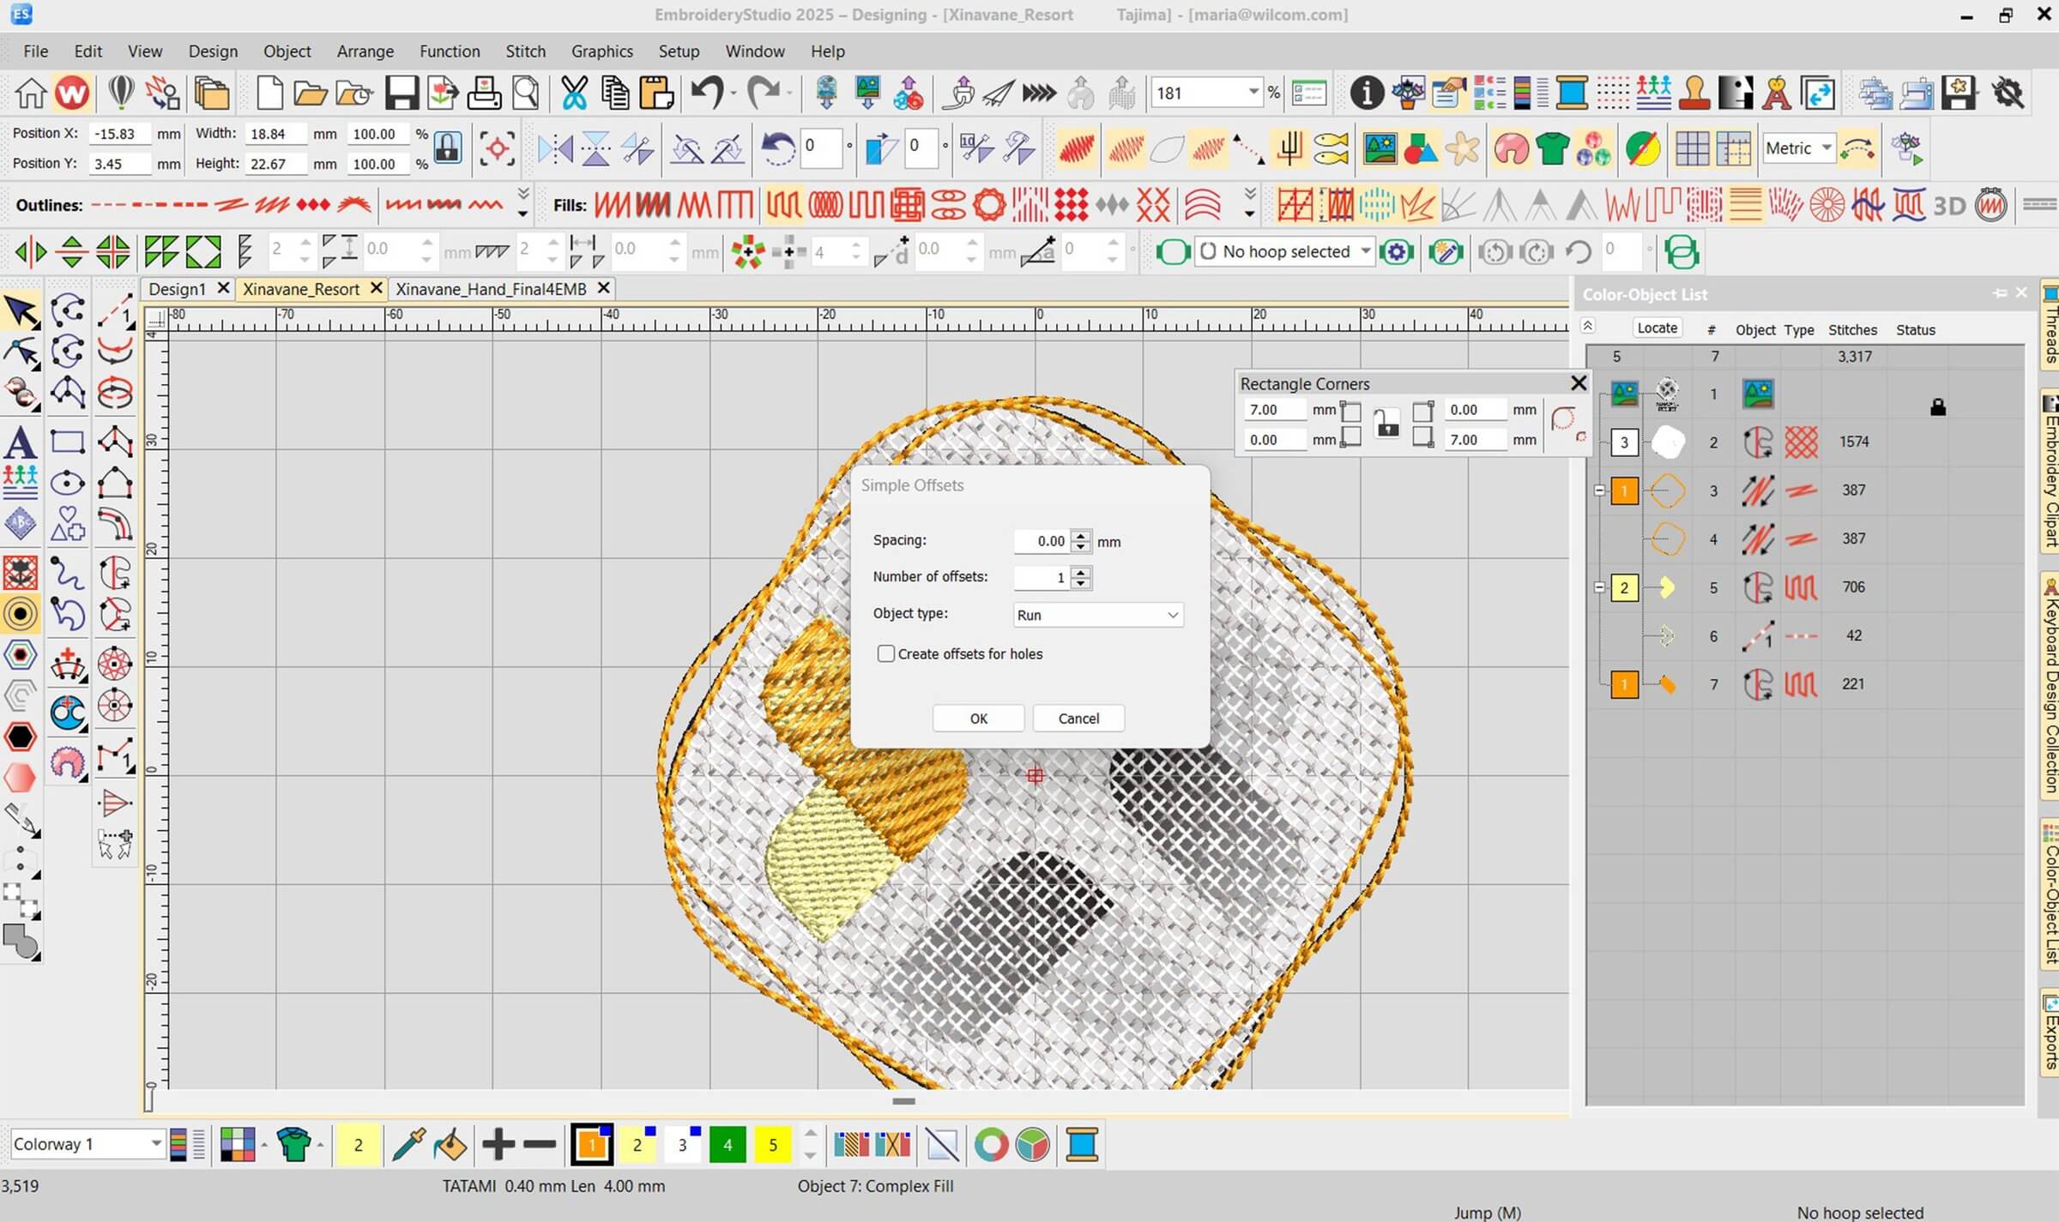This screenshot has width=2059, height=1222.
Task: Open the Stitch menu
Action: 525,51
